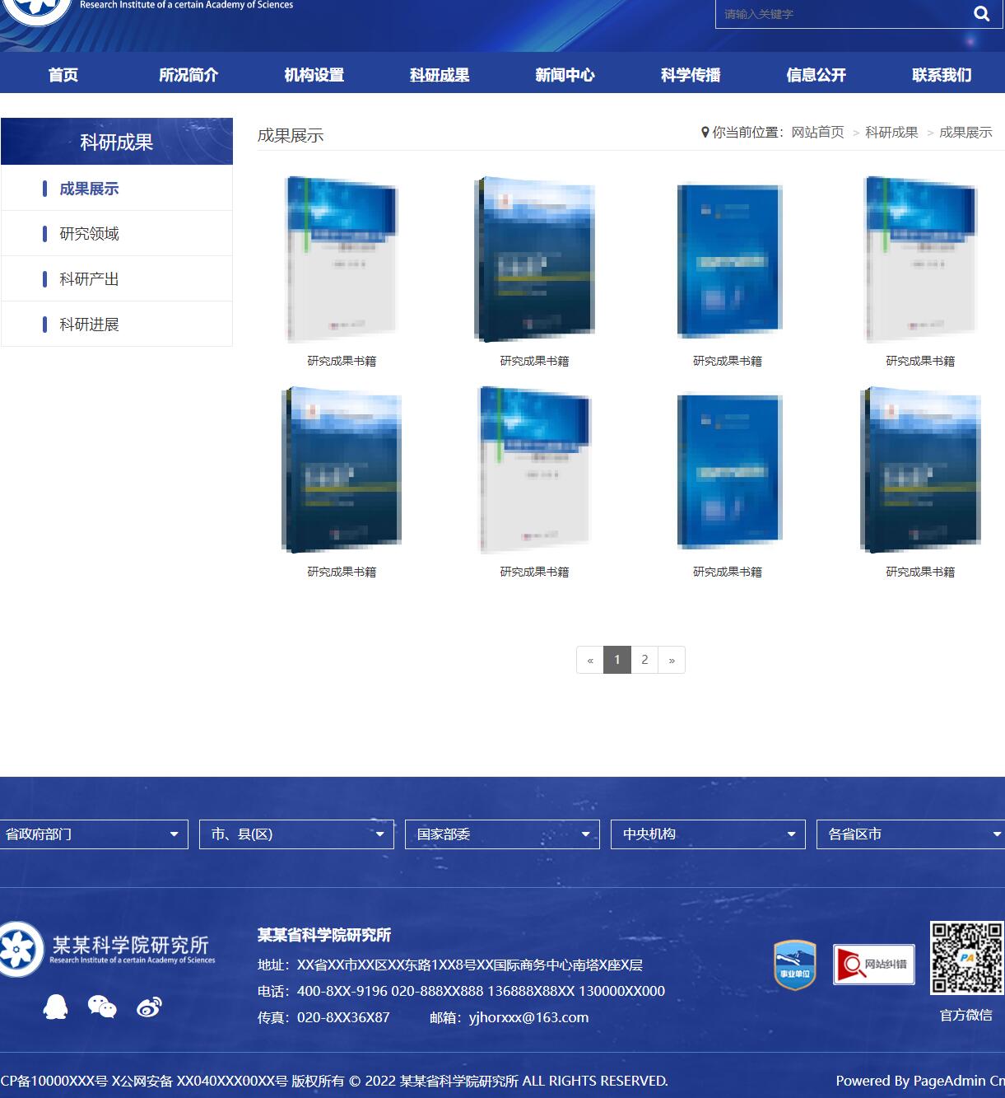Open the WeChat icon in footer
Viewport: 1005px width, 1098px height.
point(102,1006)
